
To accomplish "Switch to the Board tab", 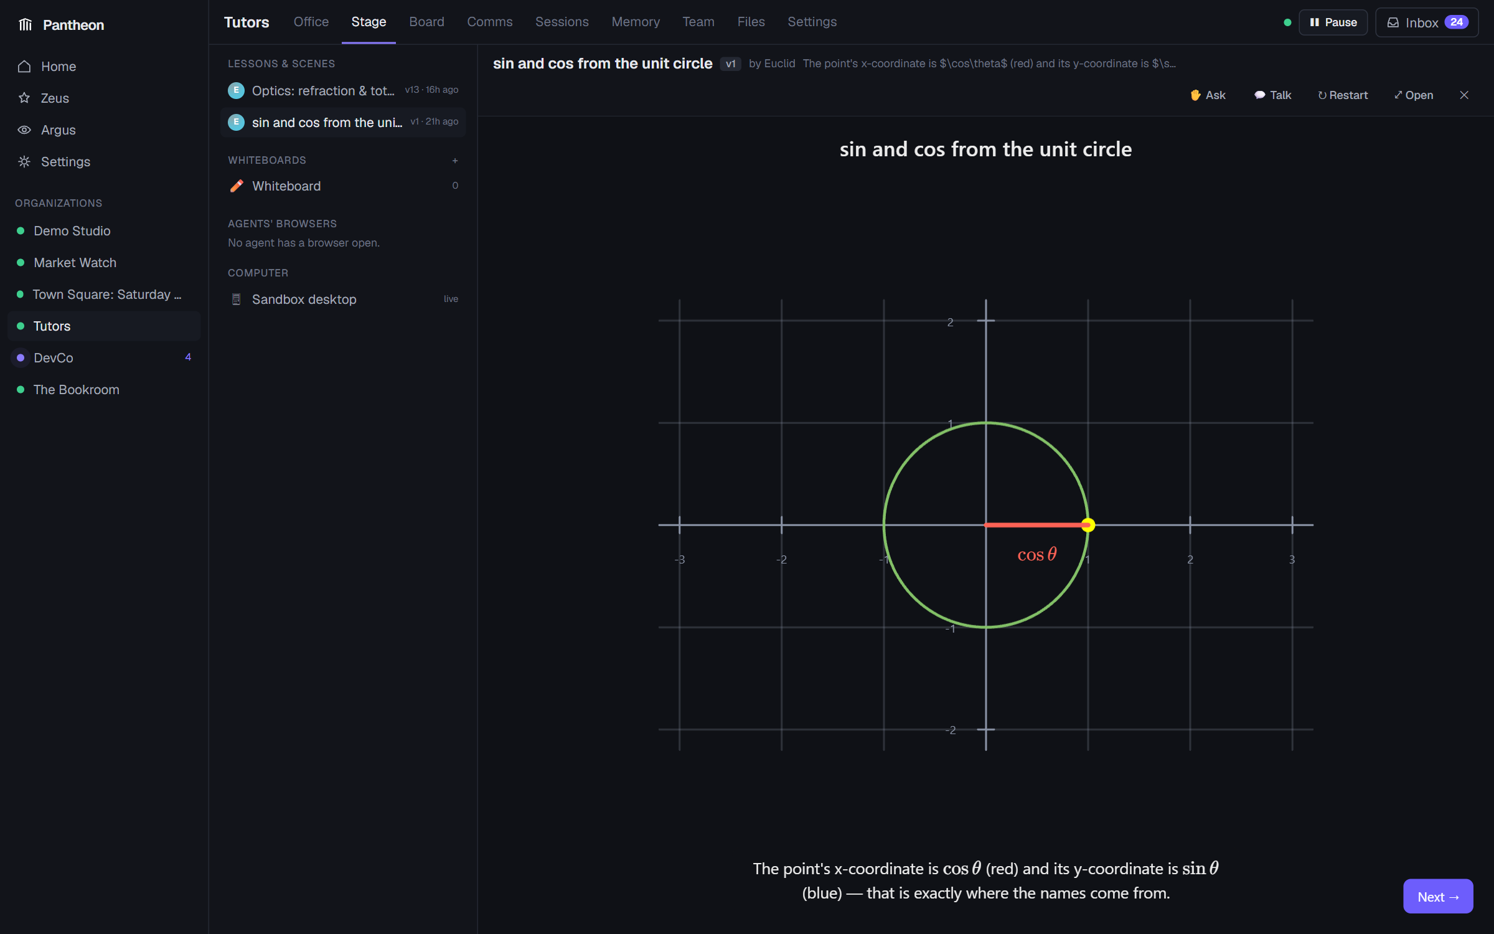I will pyautogui.click(x=426, y=22).
